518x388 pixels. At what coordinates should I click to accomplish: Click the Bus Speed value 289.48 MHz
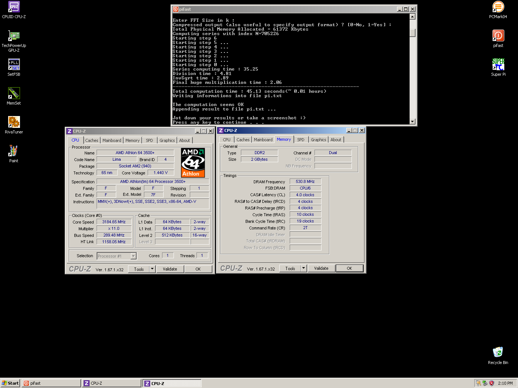[x=114, y=235]
